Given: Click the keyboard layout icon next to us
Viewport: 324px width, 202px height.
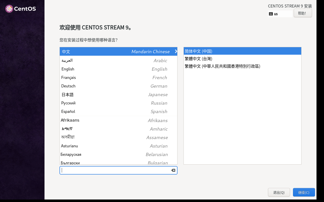Looking at the screenshot, I should pos(271,14).
